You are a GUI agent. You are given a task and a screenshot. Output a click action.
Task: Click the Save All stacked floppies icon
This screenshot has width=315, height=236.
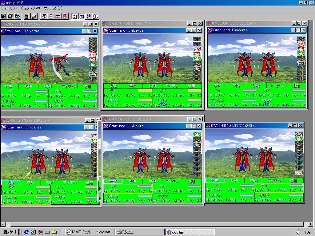[10, 17]
